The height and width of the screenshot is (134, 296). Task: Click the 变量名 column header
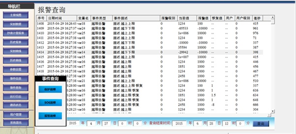point(84,18)
